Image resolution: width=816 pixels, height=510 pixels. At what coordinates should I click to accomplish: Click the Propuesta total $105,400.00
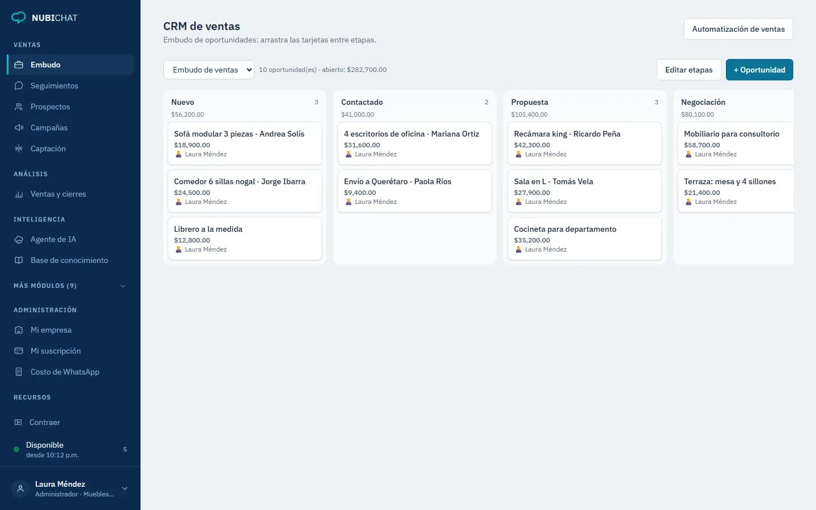[x=529, y=114]
